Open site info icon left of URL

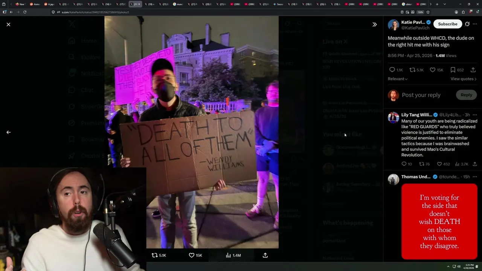[58, 12]
